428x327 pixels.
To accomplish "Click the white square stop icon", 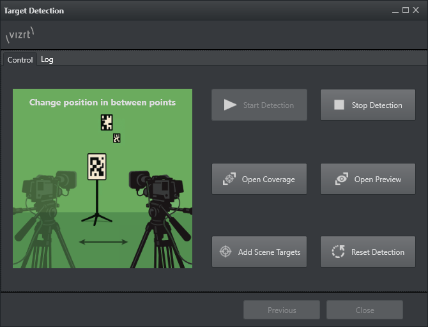I will coord(339,105).
